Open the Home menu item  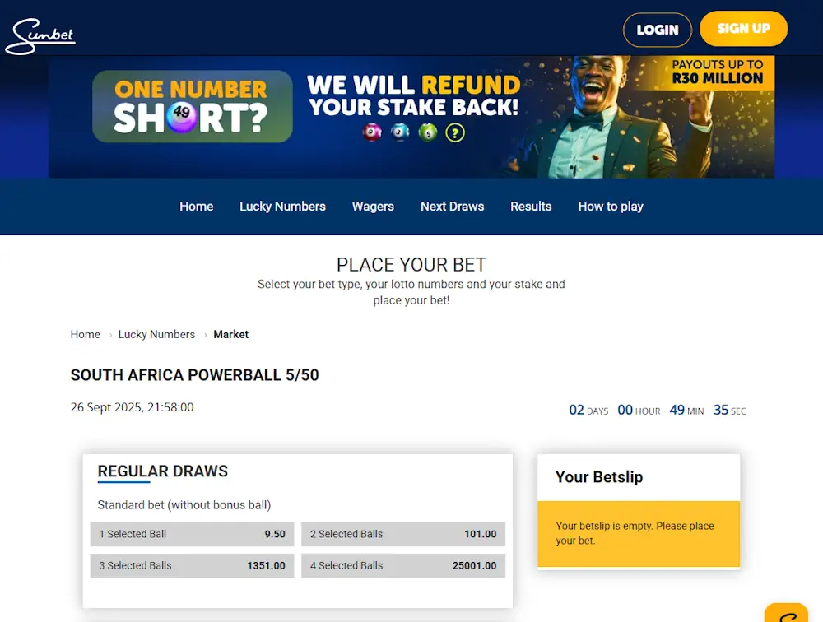(197, 207)
